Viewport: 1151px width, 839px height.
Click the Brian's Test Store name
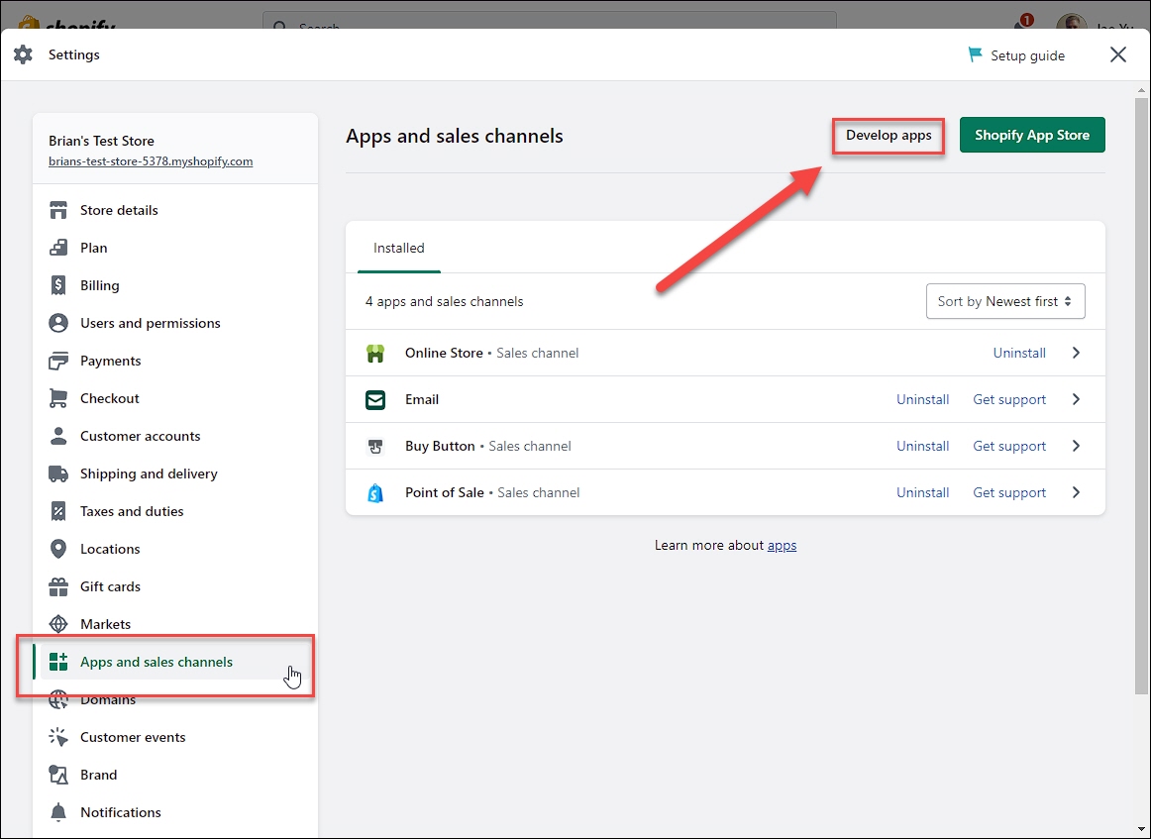click(x=101, y=141)
